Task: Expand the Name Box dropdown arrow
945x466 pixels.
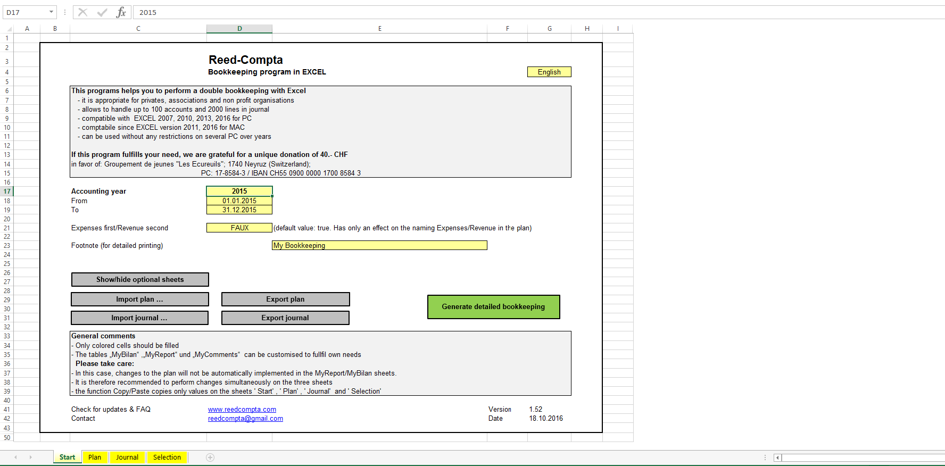Action: pos(51,12)
